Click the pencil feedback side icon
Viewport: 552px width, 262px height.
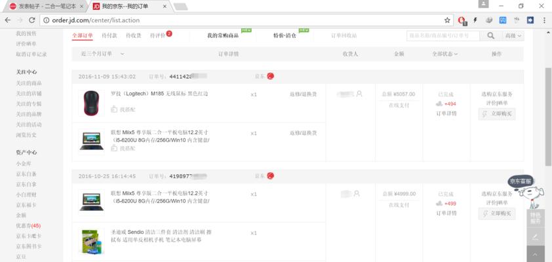536,236
